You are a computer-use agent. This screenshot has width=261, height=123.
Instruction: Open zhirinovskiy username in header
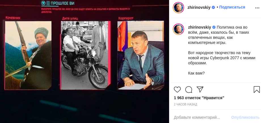(199, 7)
